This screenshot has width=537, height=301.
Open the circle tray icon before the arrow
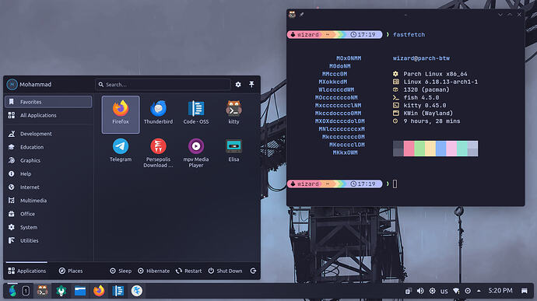[468, 291]
